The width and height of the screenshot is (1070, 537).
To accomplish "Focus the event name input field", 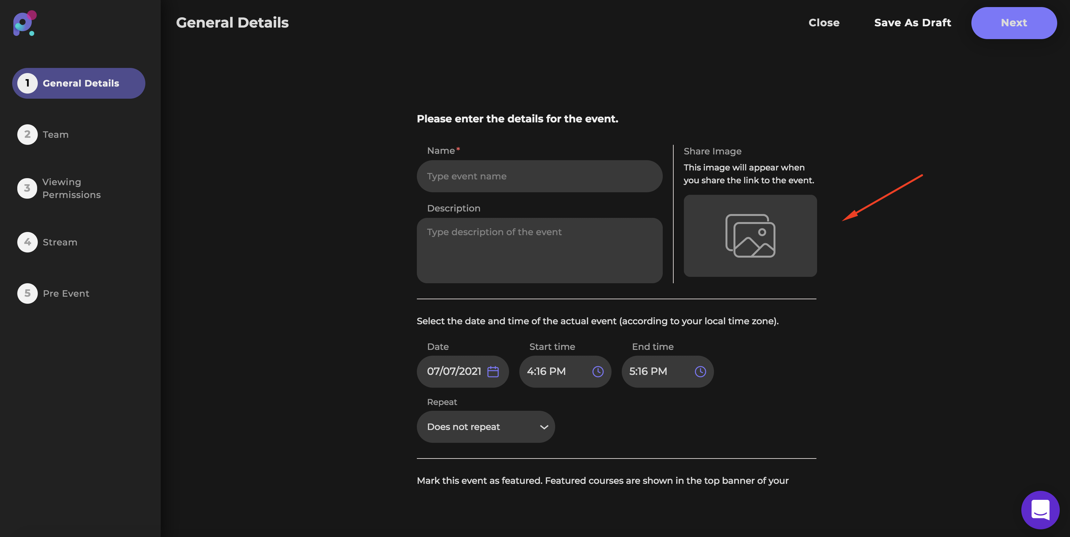I will [x=539, y=176].
